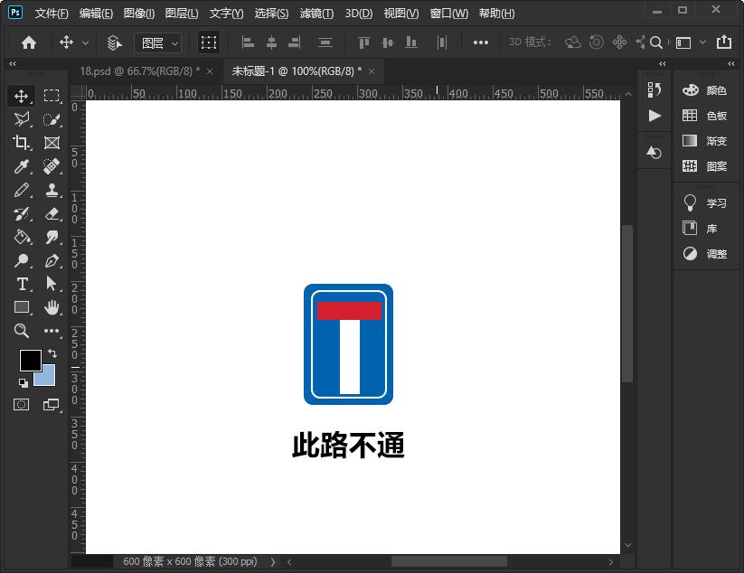Swap foreground and background colors

(52, 352)
